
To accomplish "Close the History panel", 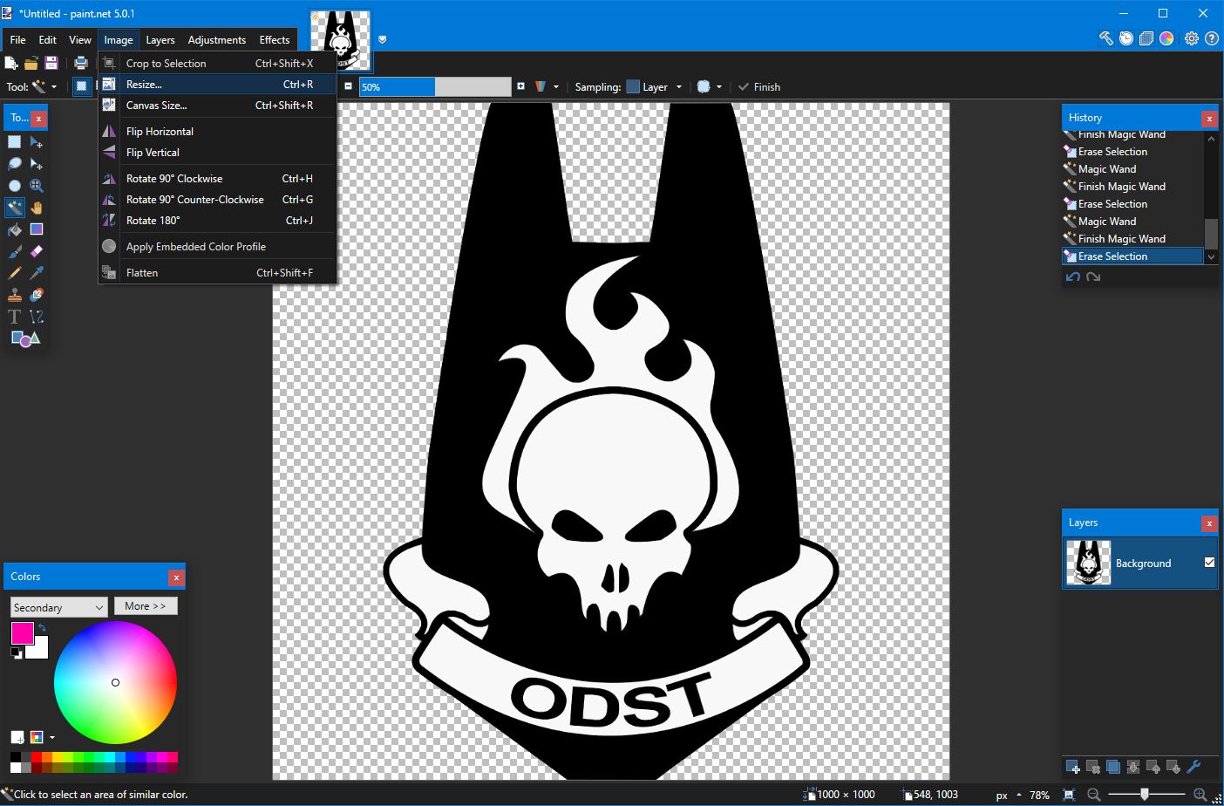I will tap(1209, 119).
